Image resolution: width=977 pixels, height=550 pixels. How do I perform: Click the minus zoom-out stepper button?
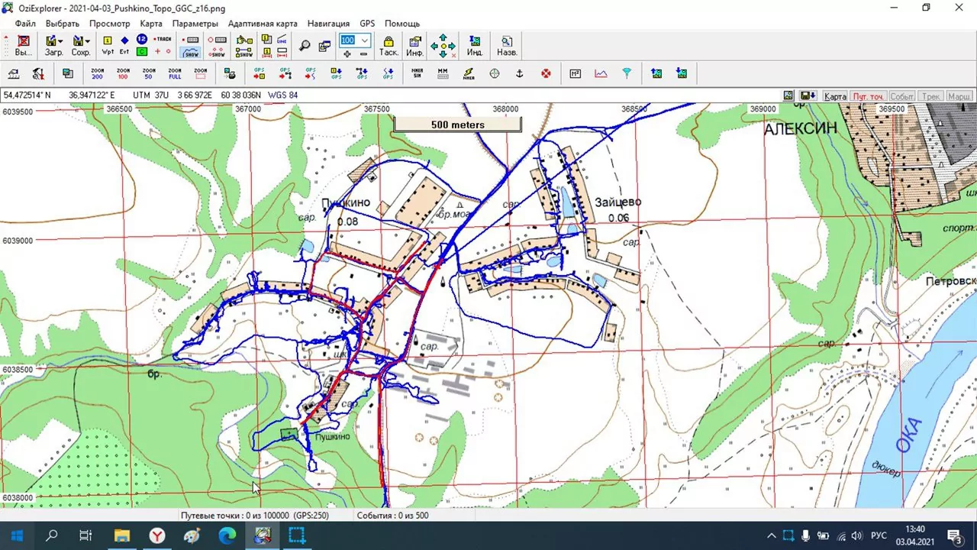click(363, 53)
